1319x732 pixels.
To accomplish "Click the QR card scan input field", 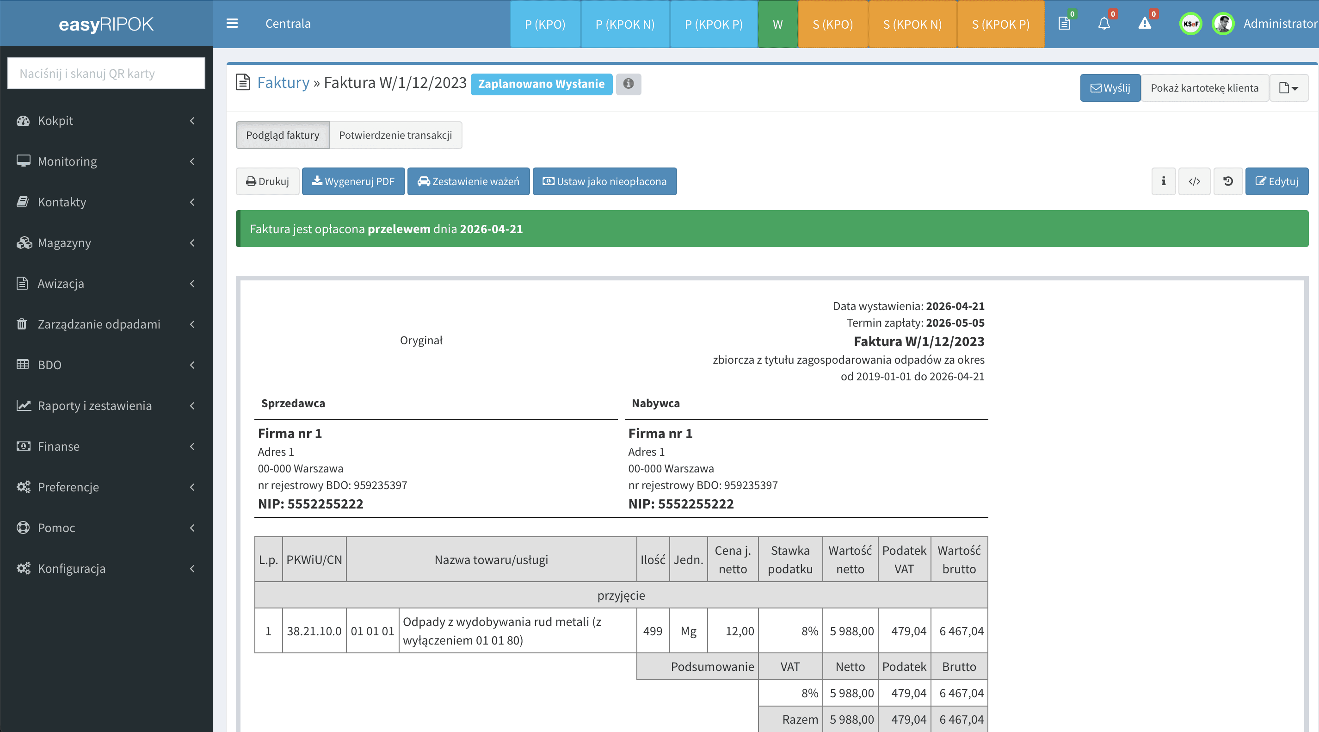I will (106, 73).
